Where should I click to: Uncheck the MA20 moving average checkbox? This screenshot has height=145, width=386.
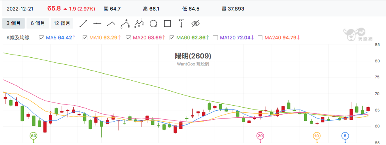pos(129,38)
